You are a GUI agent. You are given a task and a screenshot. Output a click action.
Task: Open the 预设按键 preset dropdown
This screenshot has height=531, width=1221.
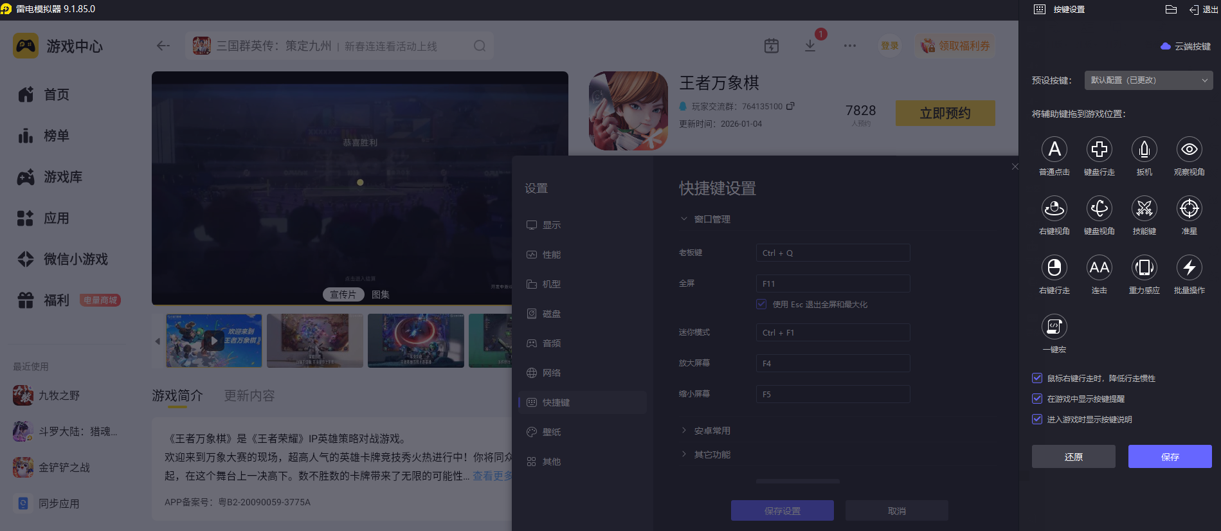1148,80
